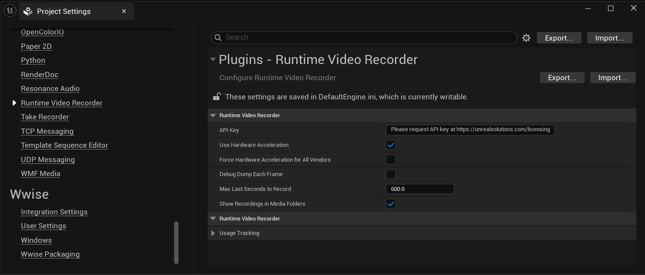Switch to the Project Settings tab

coord(76,11)
